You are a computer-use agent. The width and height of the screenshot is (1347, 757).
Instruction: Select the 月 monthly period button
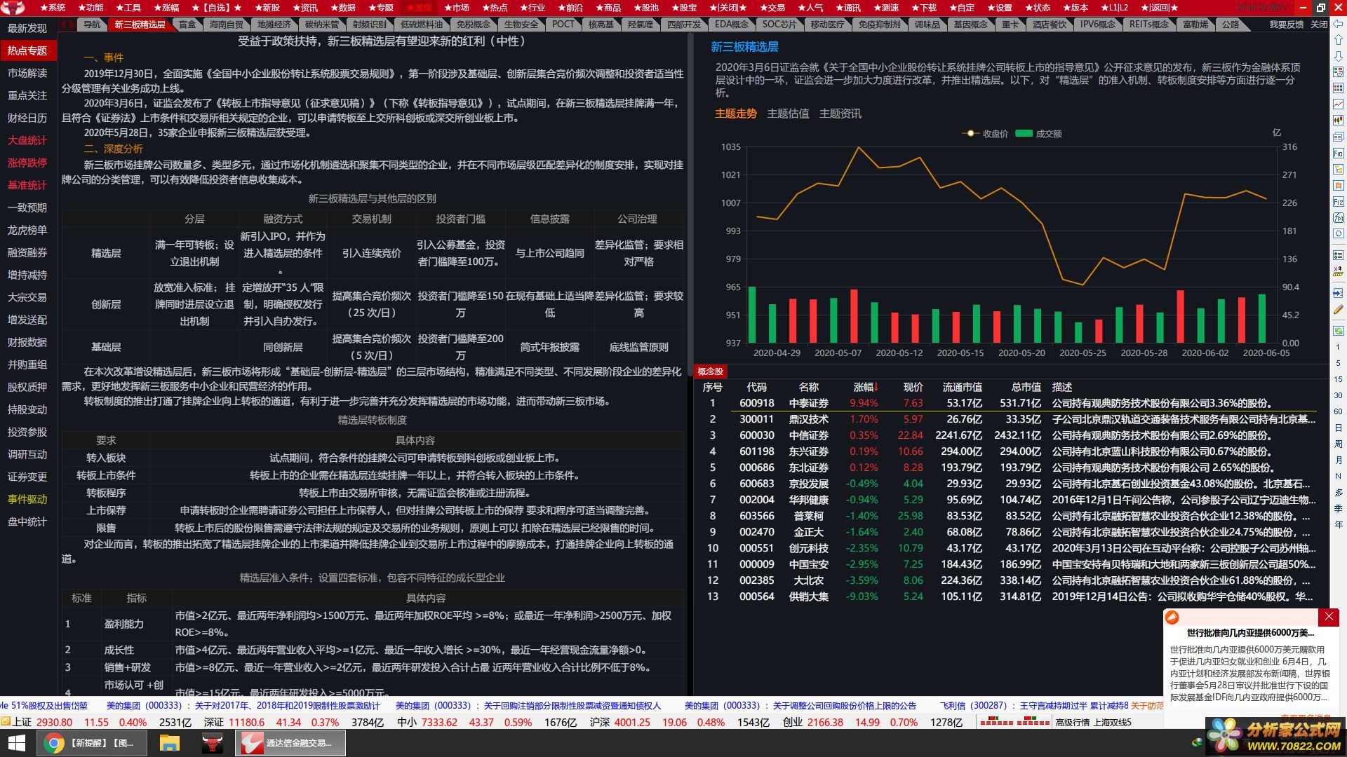click(x=1338, y=460)
